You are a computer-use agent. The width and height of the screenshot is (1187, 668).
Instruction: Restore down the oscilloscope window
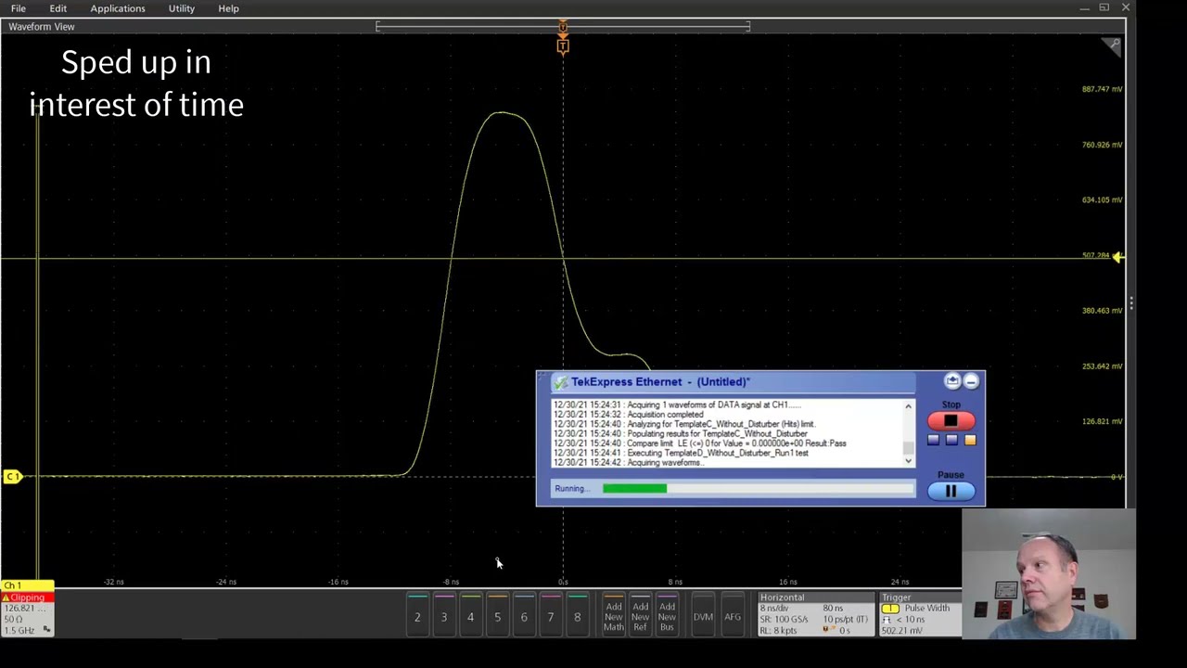[1104, 8]
